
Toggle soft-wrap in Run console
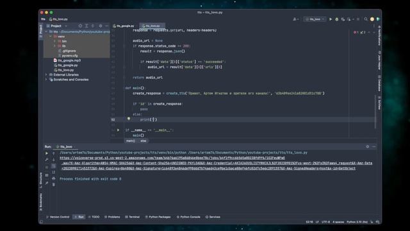click(54, 166)
